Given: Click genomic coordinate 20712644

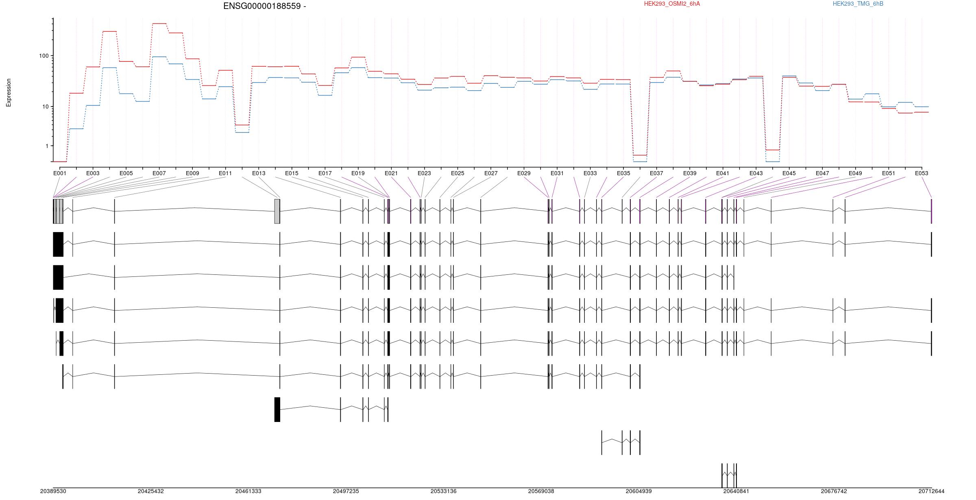Looking at the screenshot, I should pyautogui.click(x=931, y=491).
